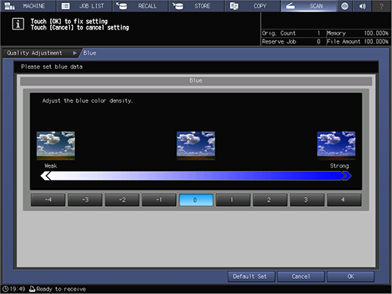
Task: Click the Ready to receive status icon
Action: click(32, 289)
